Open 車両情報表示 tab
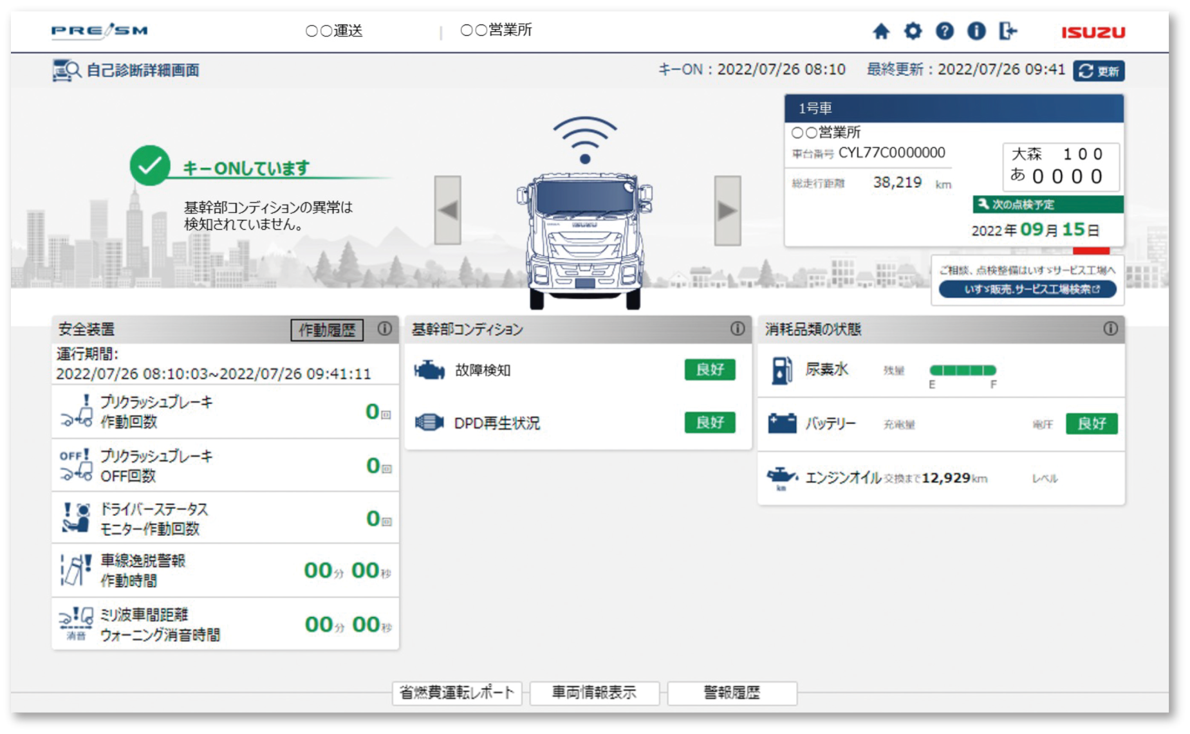The width and height of the screenshot is (1190, 734). pos(595,693)
